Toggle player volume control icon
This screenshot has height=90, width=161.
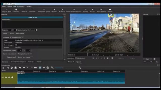(112, 58)
